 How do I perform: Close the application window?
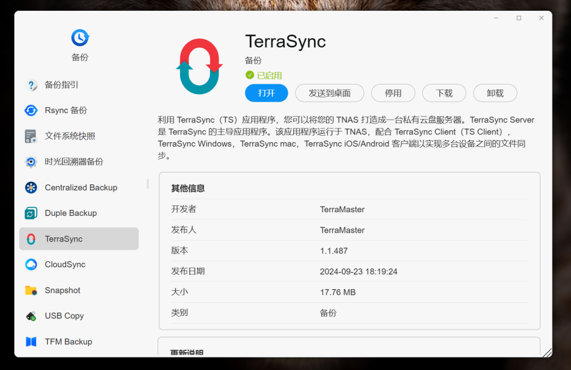(541, 18)
